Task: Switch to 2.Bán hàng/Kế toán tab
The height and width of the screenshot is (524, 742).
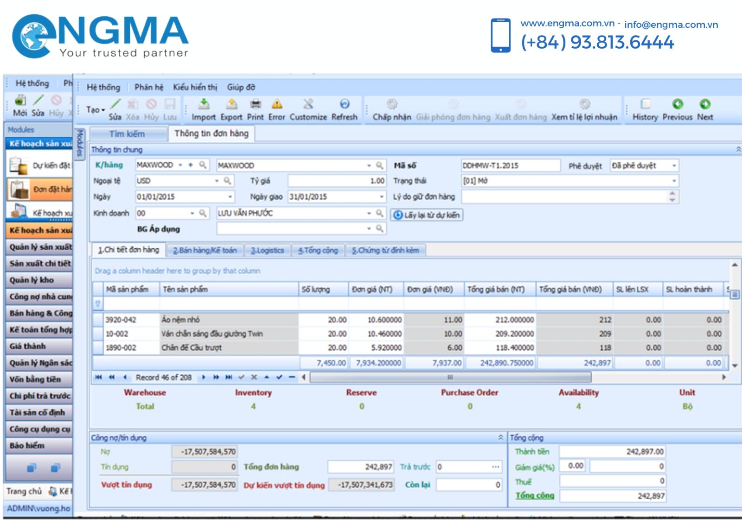Action: click(205, 250)
